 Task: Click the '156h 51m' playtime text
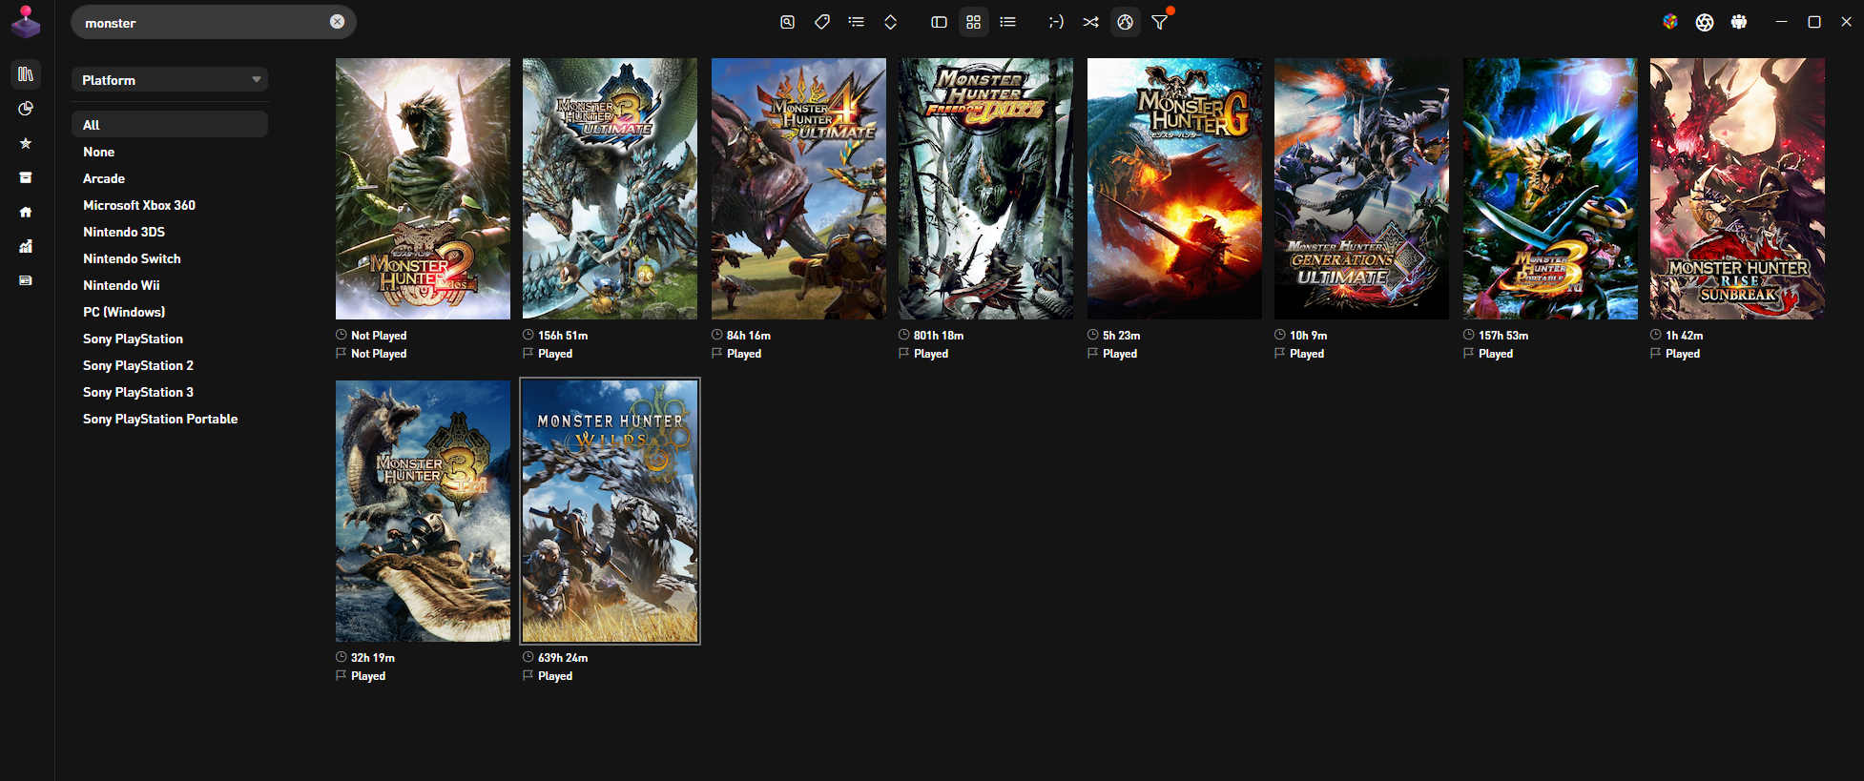(x=563, y=336)
